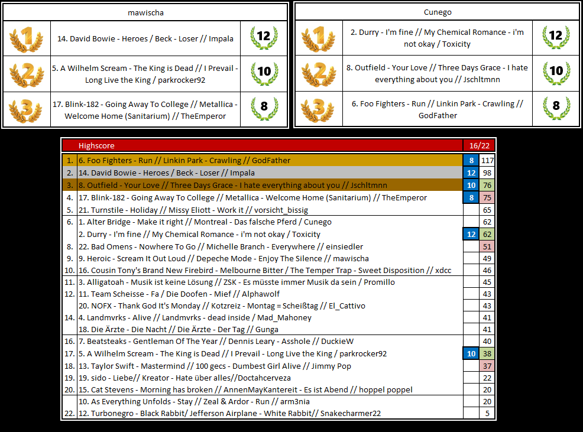Click the third-place medal in mawischa's table
The image size is (583, 432).
coord(27,110)
